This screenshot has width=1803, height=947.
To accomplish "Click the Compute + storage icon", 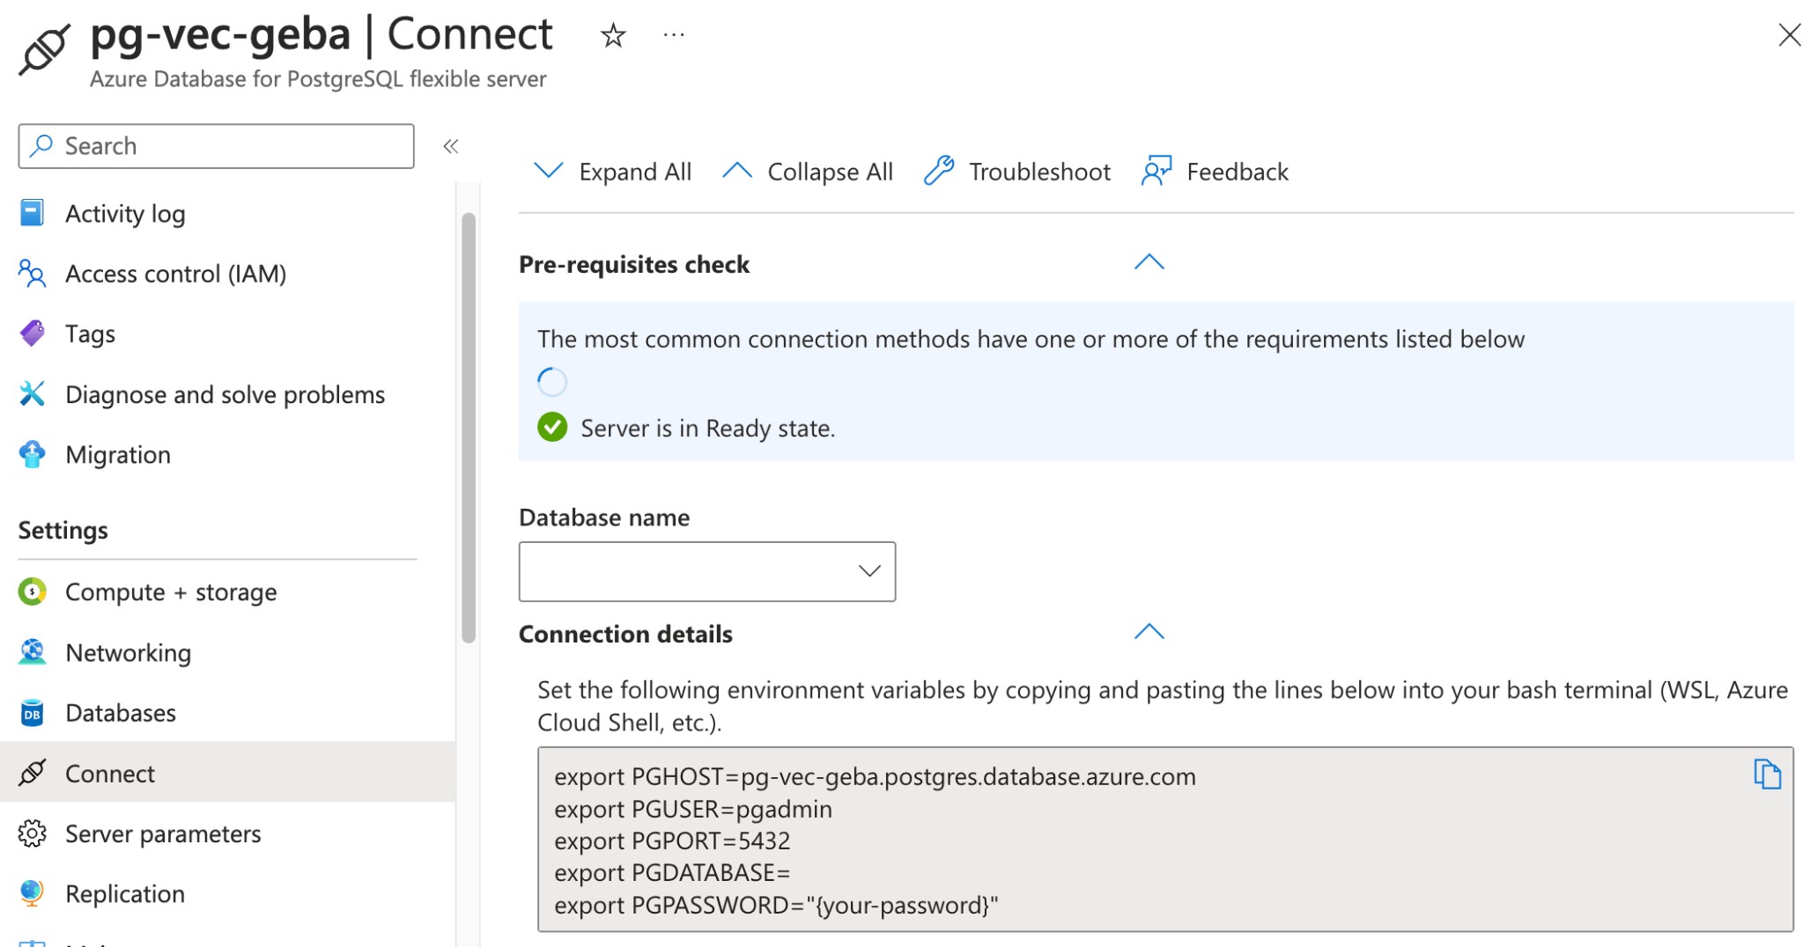I will [32, 591].
